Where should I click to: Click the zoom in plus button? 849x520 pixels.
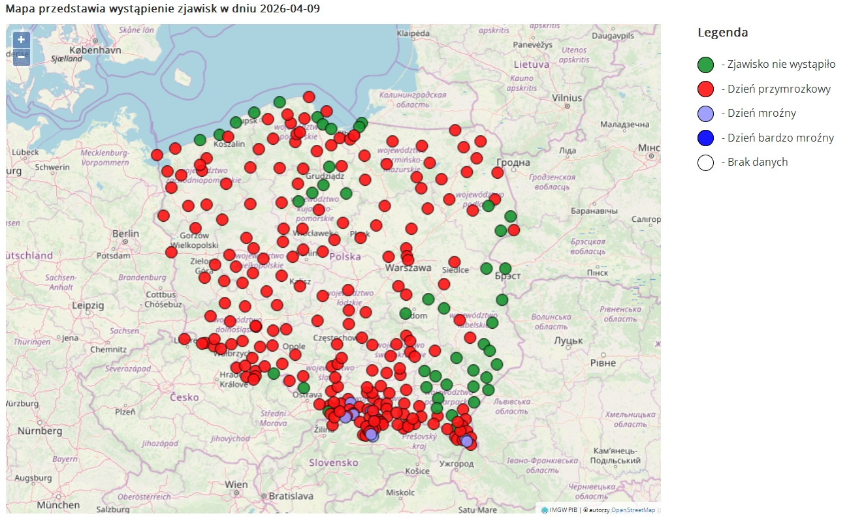click(21, 40)
